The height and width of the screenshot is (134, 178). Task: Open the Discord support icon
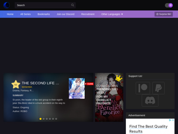coord(150,100)
